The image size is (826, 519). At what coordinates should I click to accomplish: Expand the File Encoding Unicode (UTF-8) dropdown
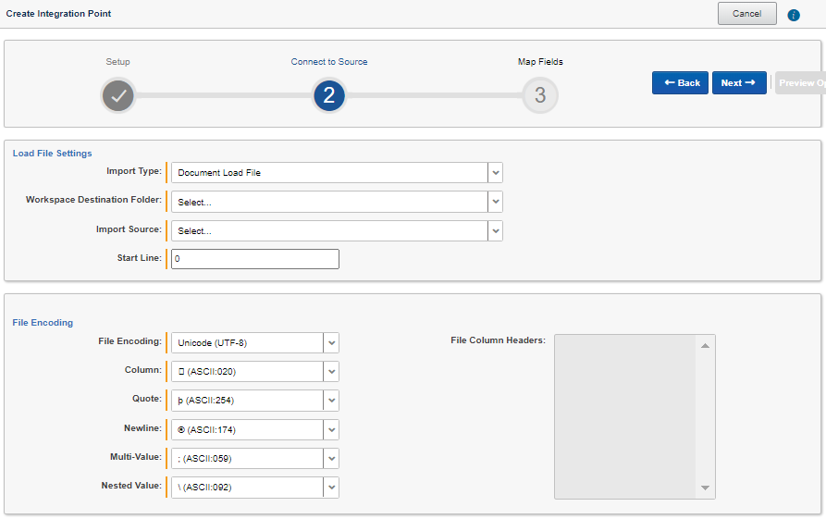pos(255,343)
